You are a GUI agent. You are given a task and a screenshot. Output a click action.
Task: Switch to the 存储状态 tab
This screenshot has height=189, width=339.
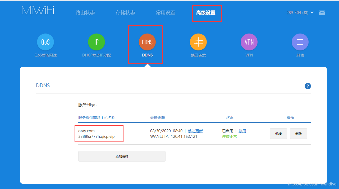click(125, 13)
